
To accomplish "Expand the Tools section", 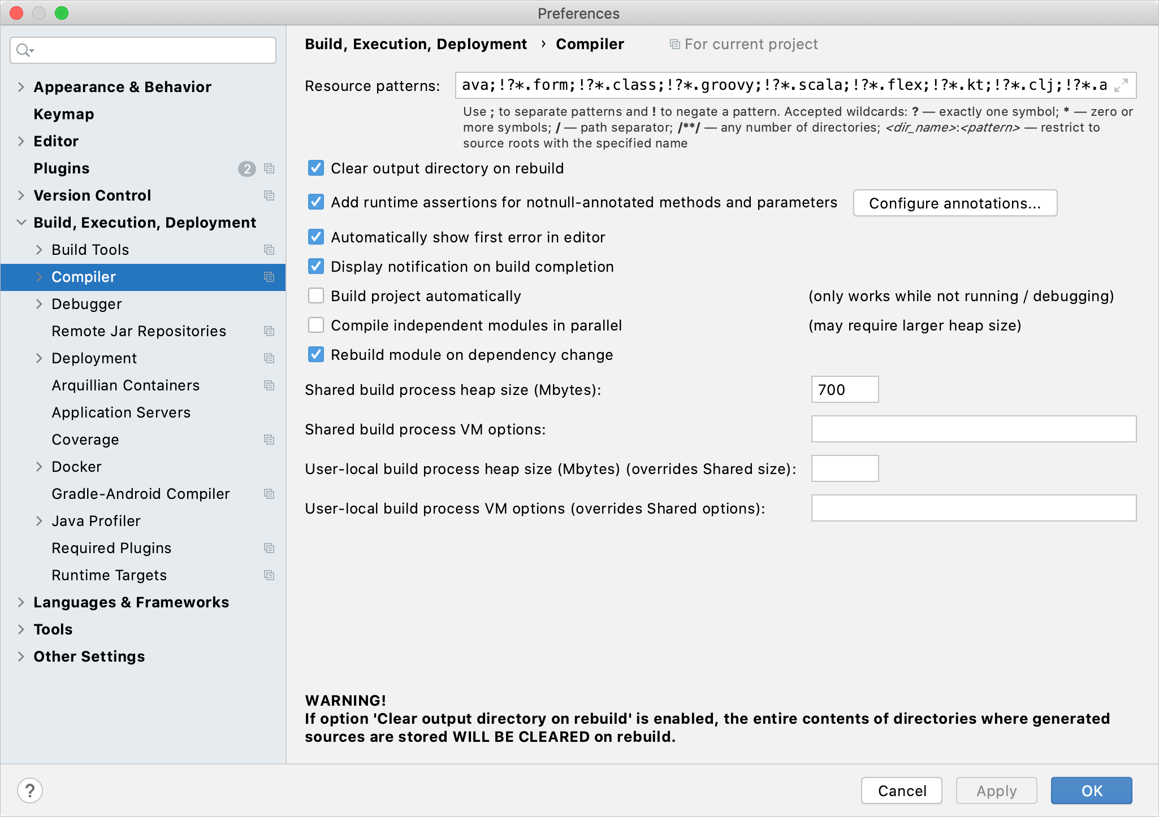I will tap(21, 629).
